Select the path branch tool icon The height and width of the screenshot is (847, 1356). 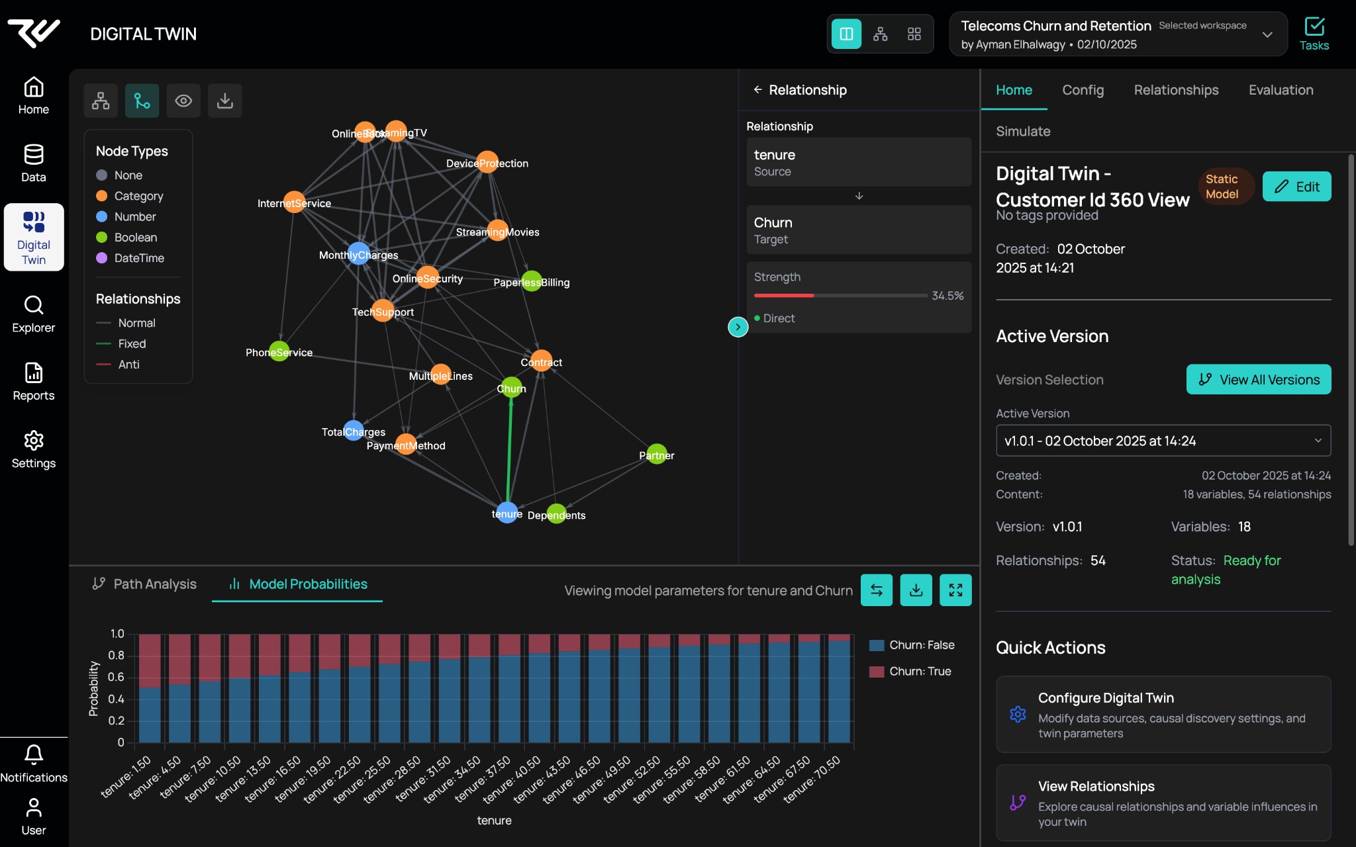coord(142,101)
